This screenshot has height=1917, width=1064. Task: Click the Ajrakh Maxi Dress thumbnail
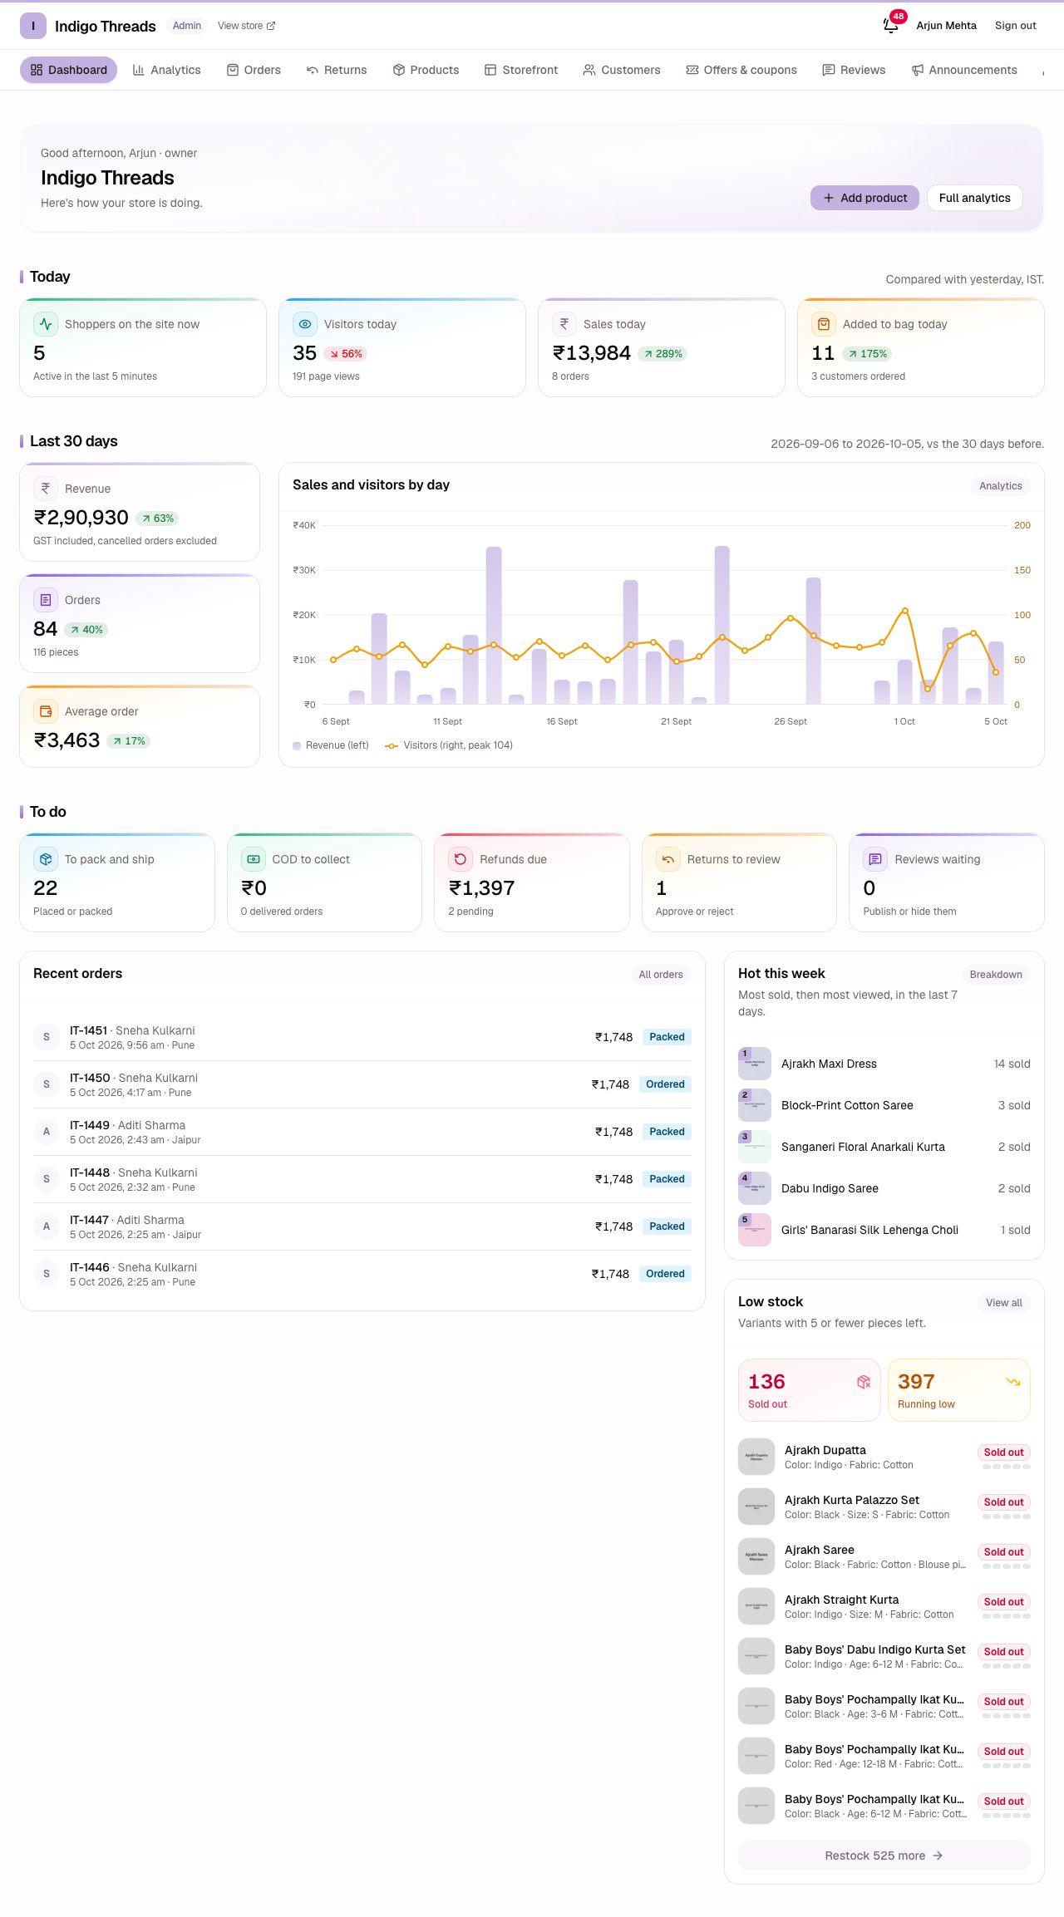pos(755,1064)
